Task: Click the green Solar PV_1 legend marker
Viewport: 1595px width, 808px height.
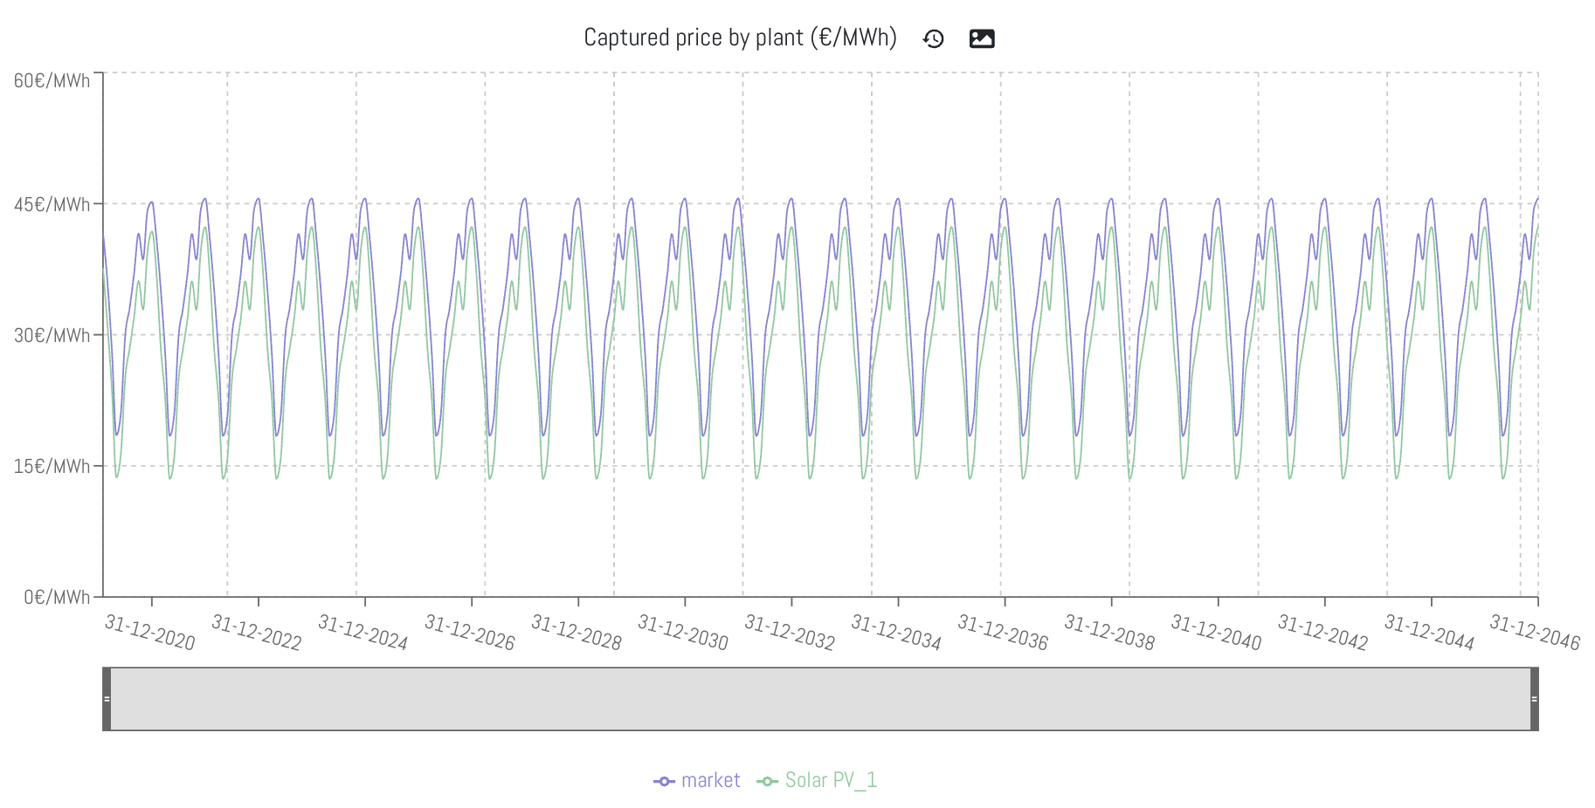Action: pyautogui.click(x=767, y=781)
